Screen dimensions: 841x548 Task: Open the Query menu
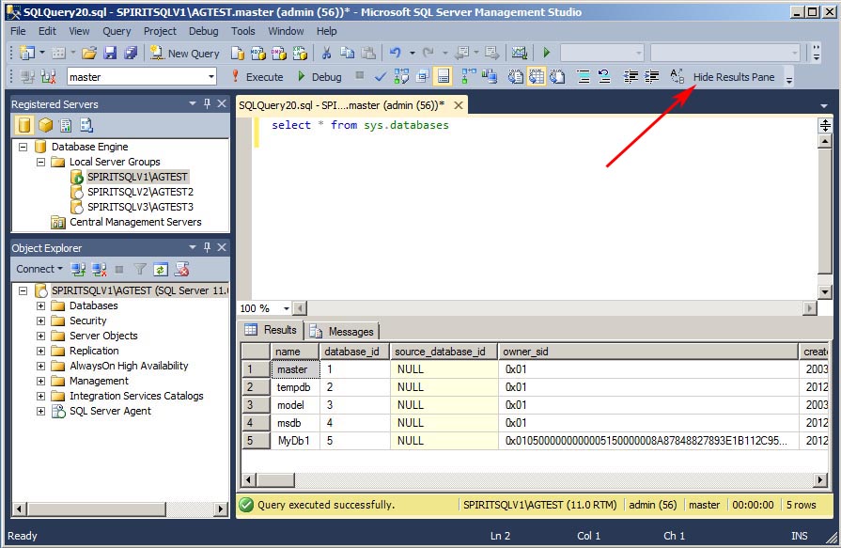[x=117, y=30]
